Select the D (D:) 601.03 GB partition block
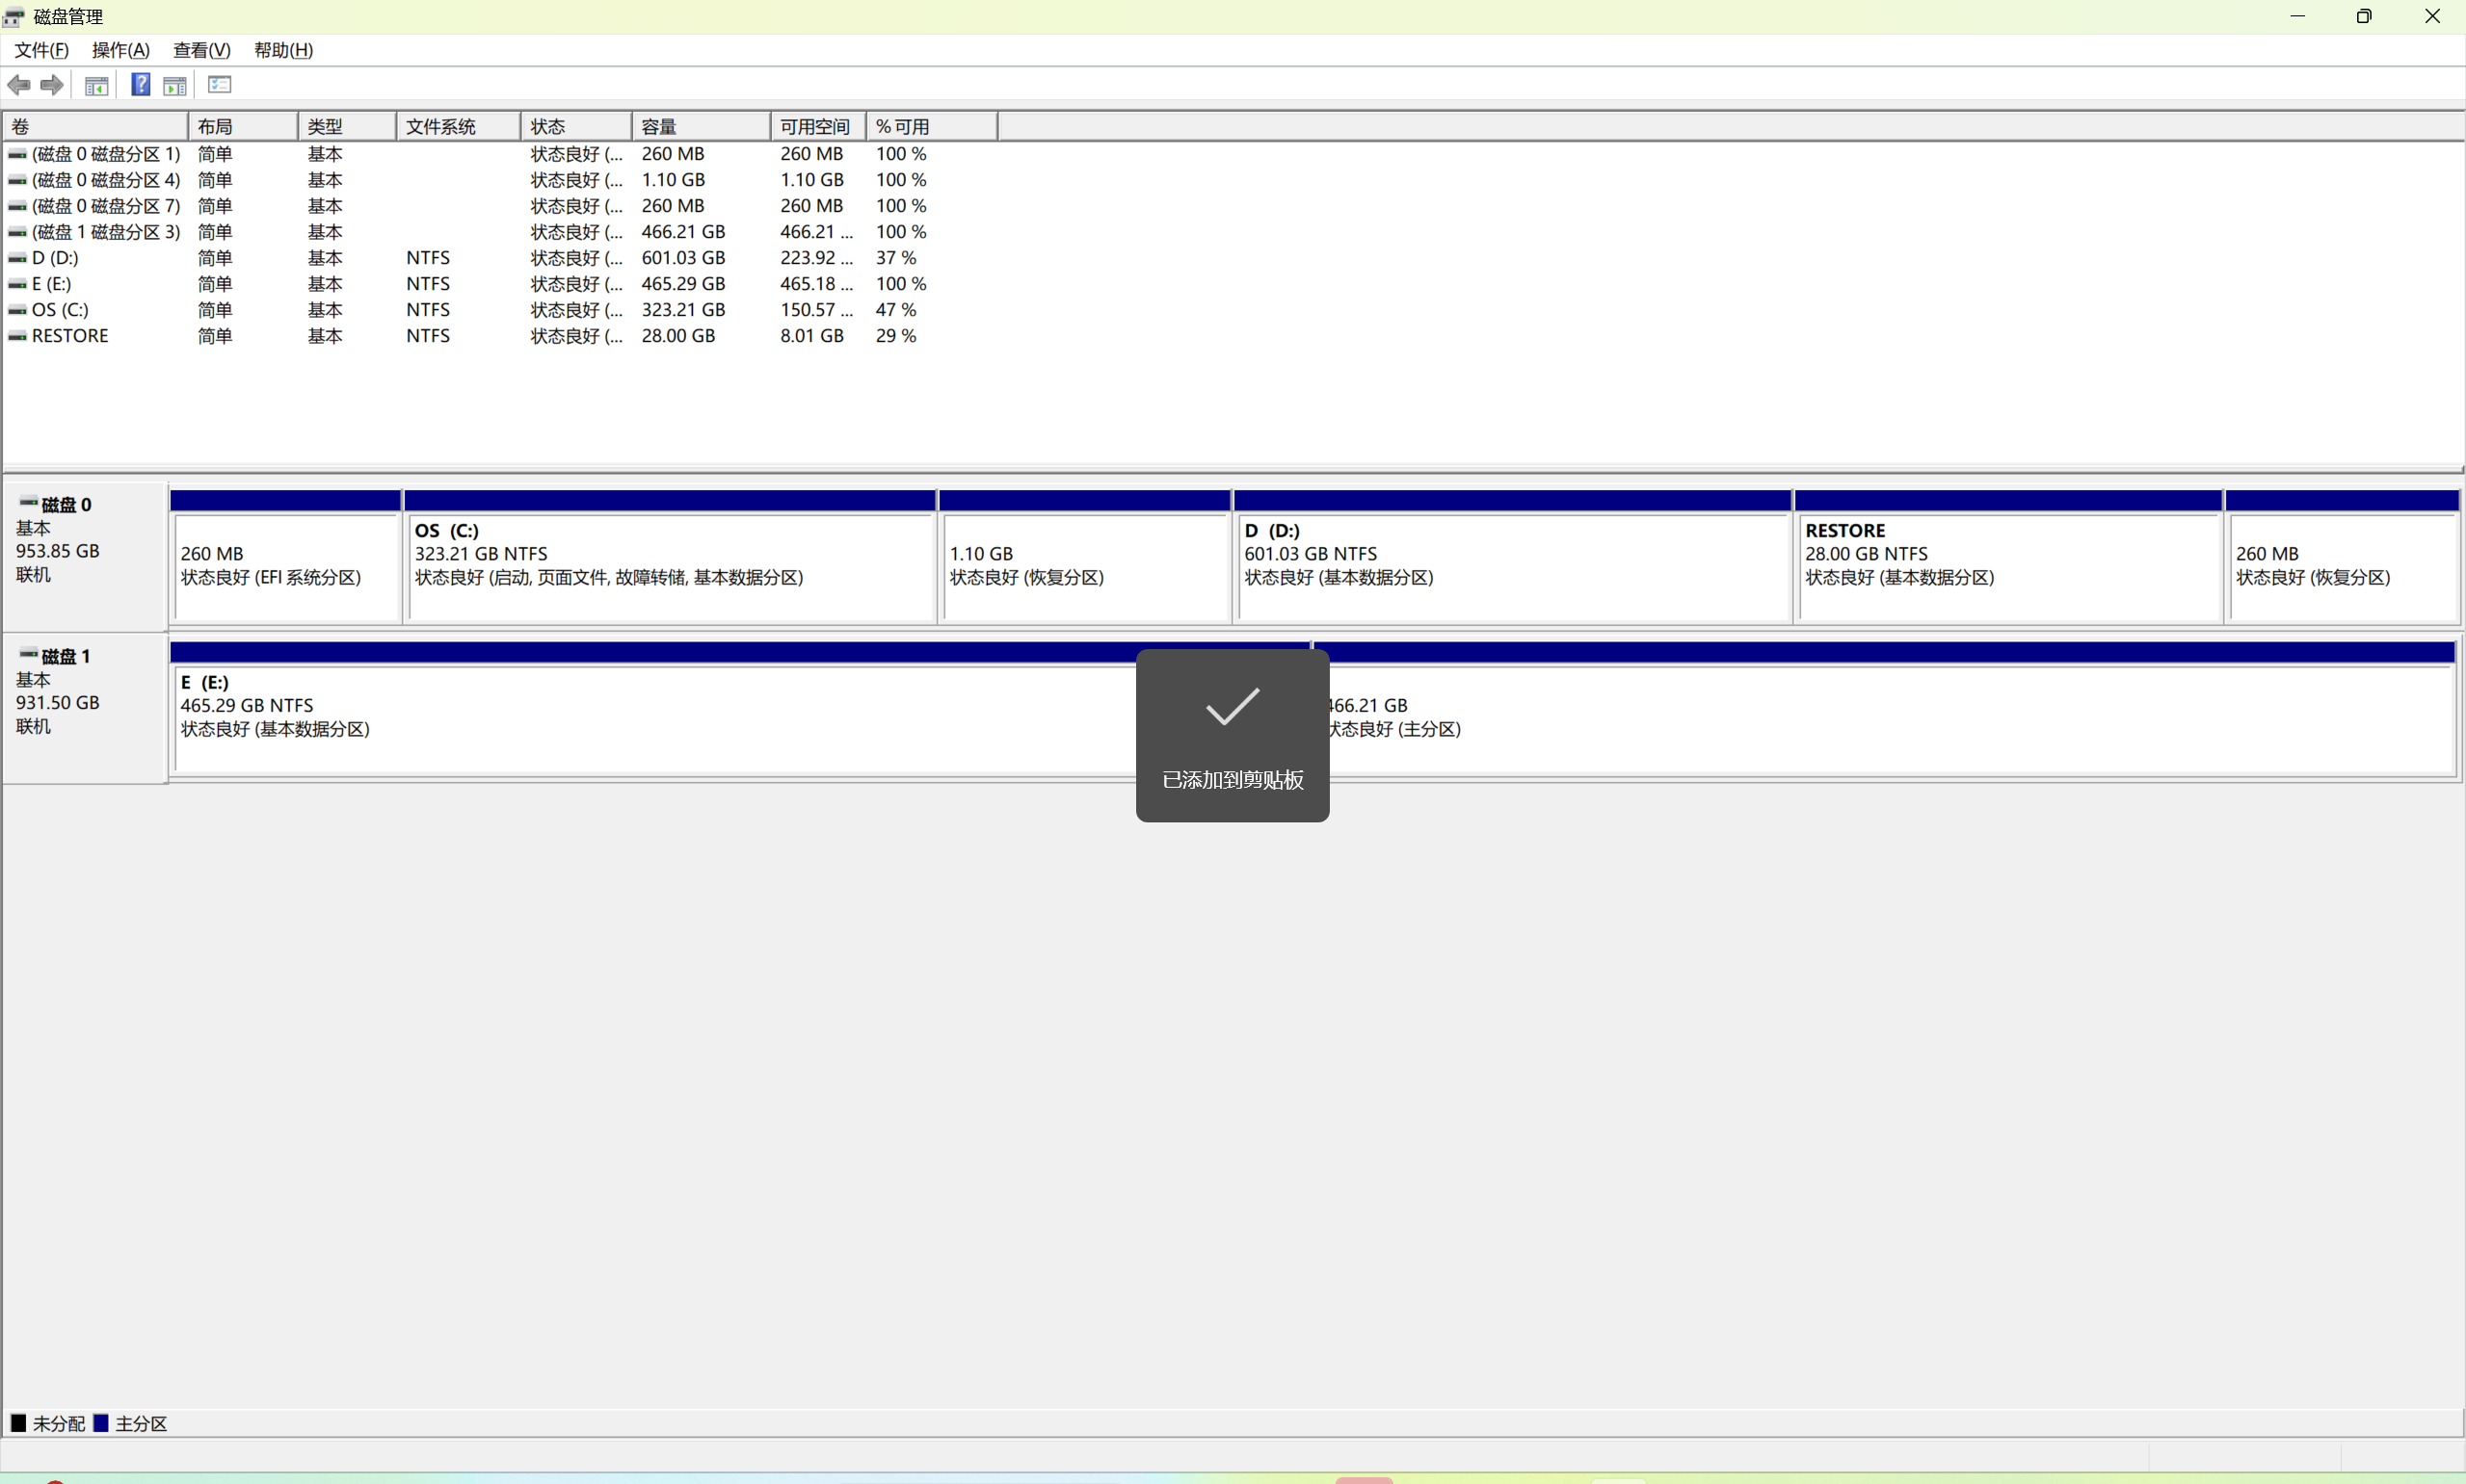Image resolution: width=2466 pixels, height=1484 pixels. (x=1511, y=565)
